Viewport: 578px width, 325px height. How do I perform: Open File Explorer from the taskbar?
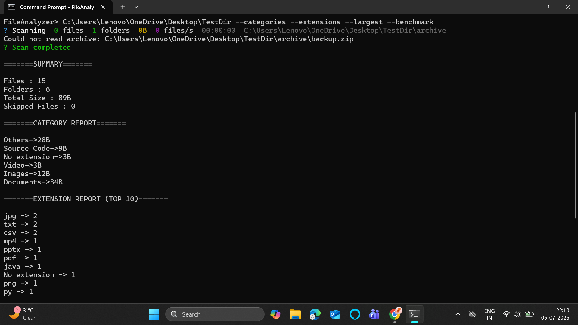point(295,314)
